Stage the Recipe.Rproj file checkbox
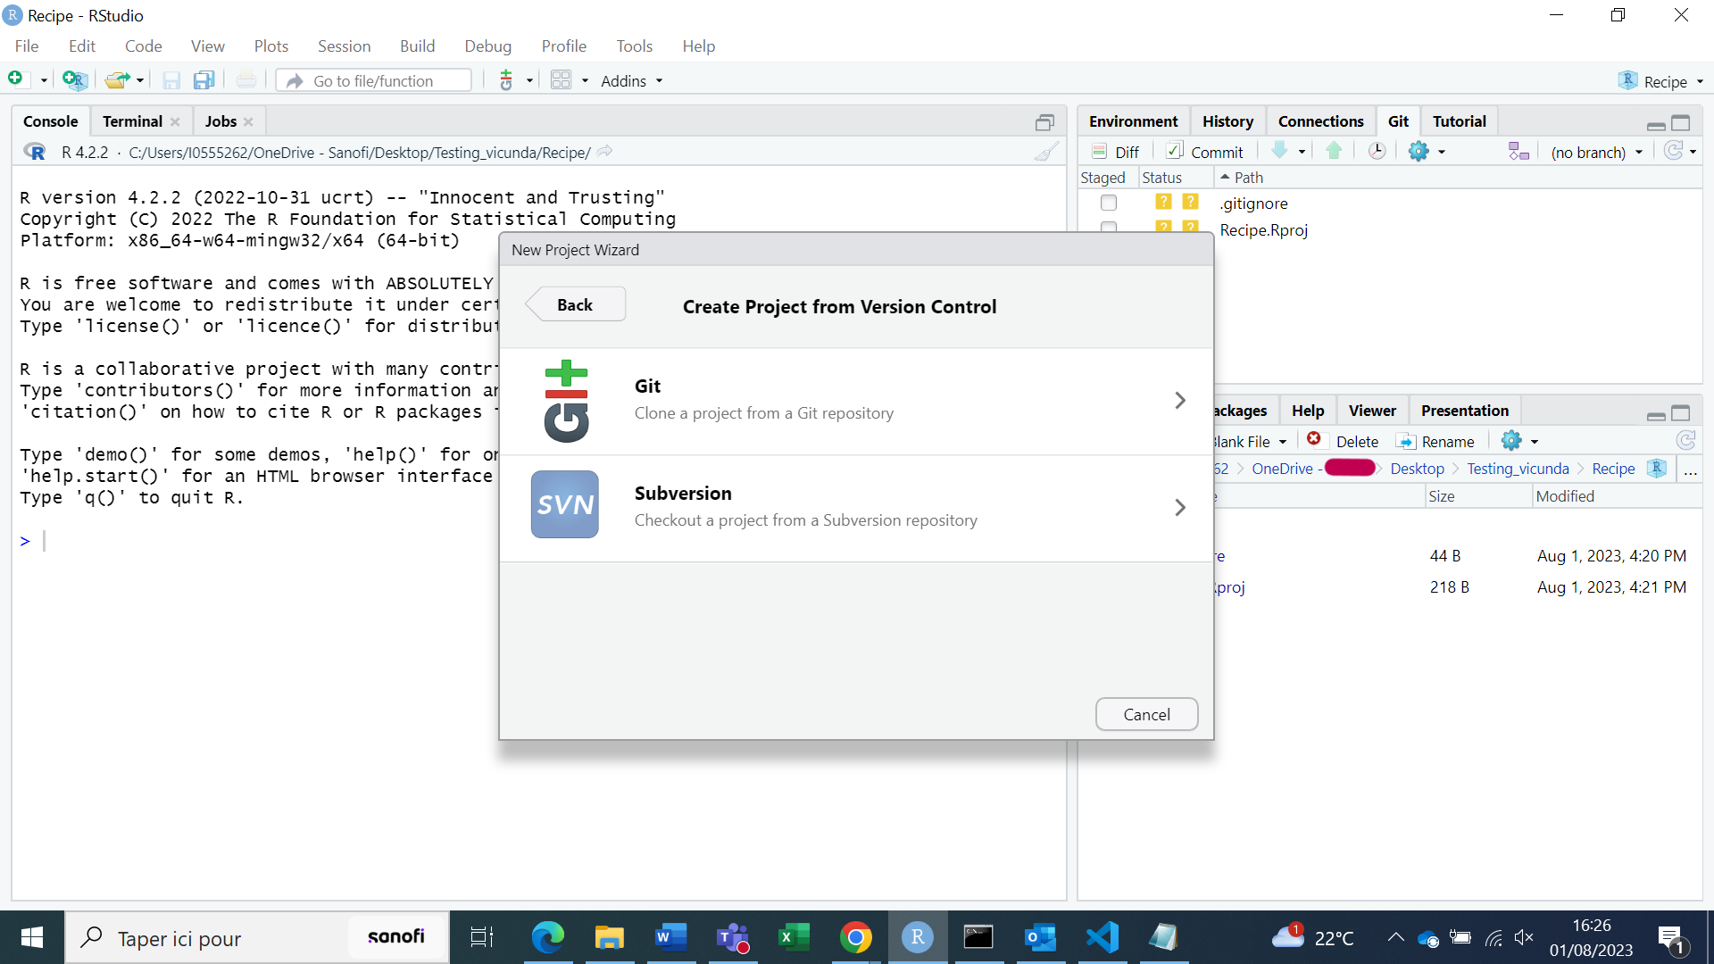 pyautogui.click(x=1109, y=227)
